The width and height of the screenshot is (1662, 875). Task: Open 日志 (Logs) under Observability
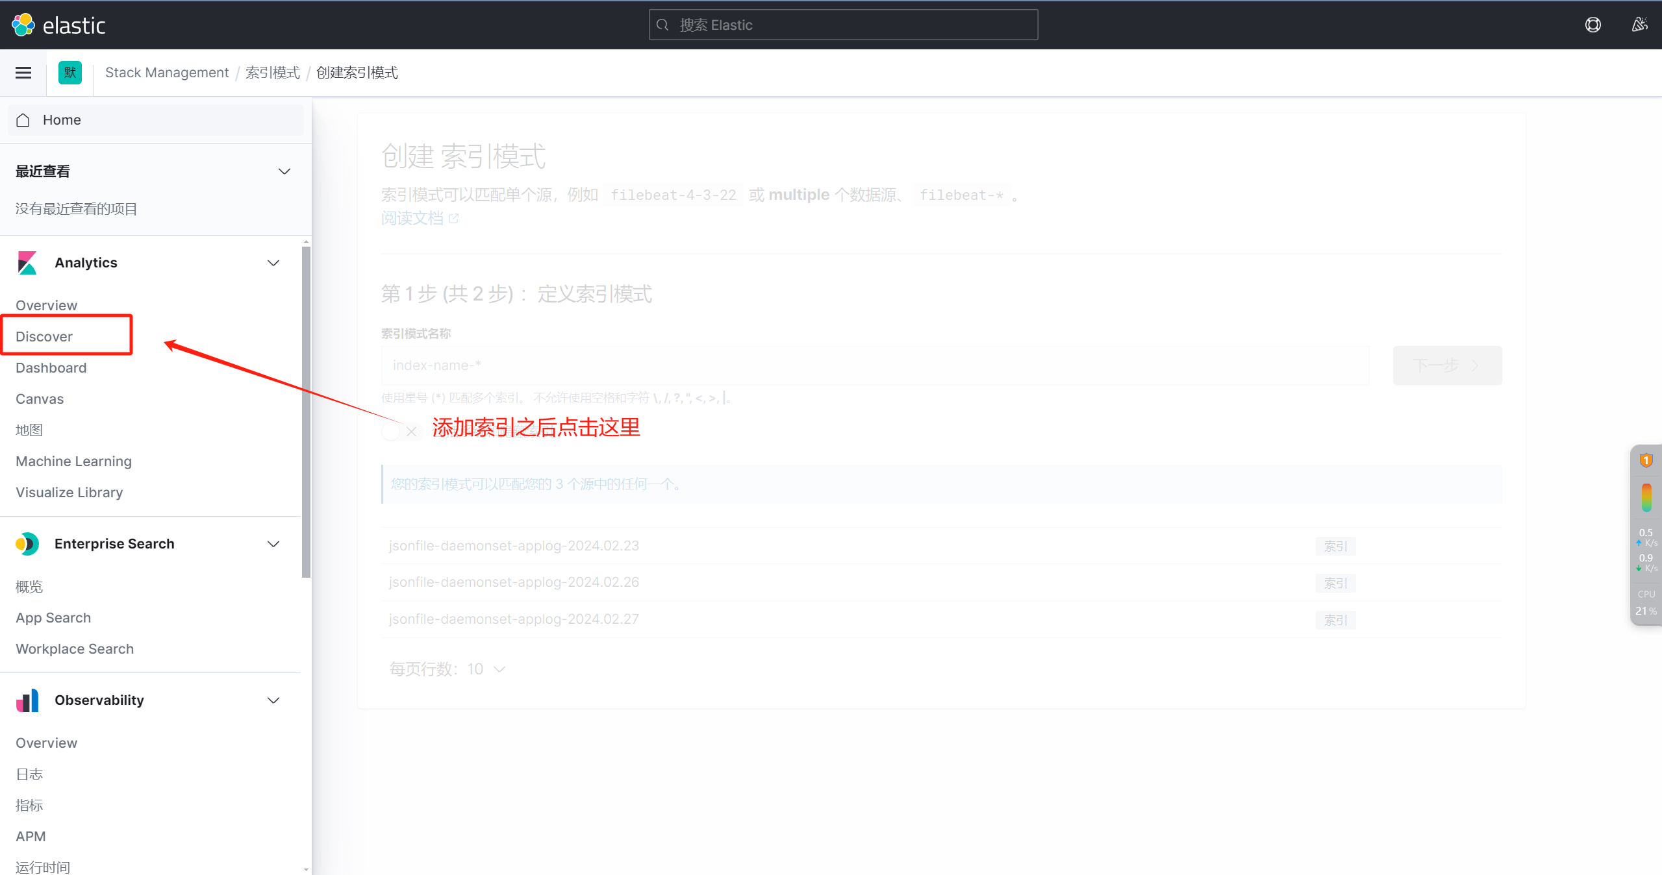(29, 774)
